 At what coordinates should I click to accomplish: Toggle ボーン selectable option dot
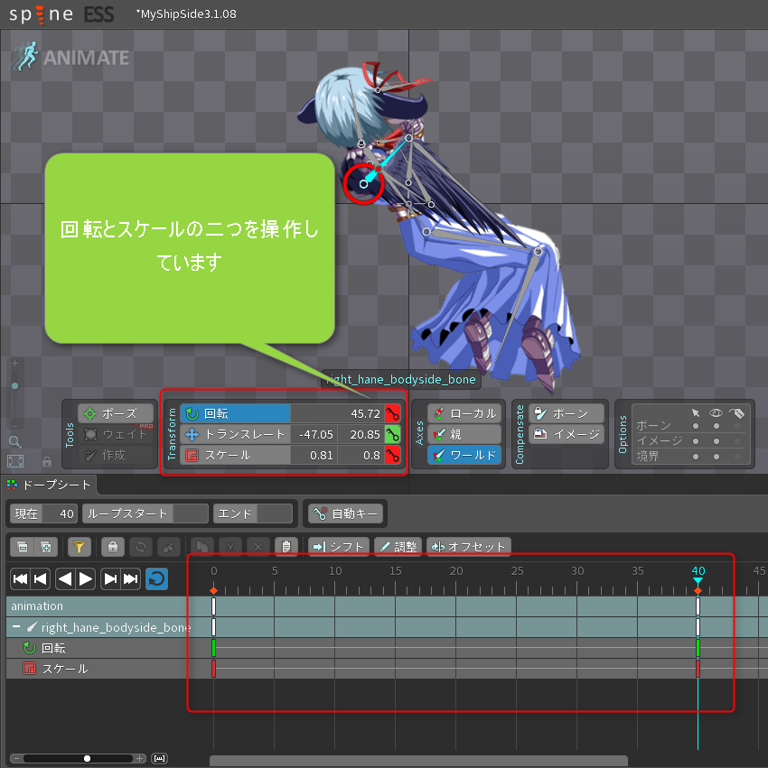(696, 426)
